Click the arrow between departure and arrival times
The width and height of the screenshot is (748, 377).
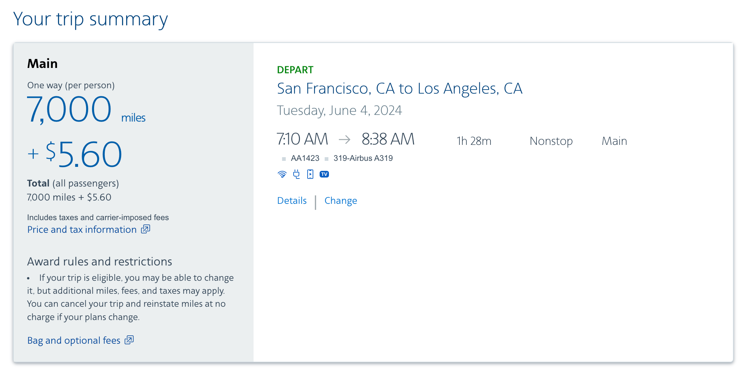pyautogui.click(x=345, y=139)
